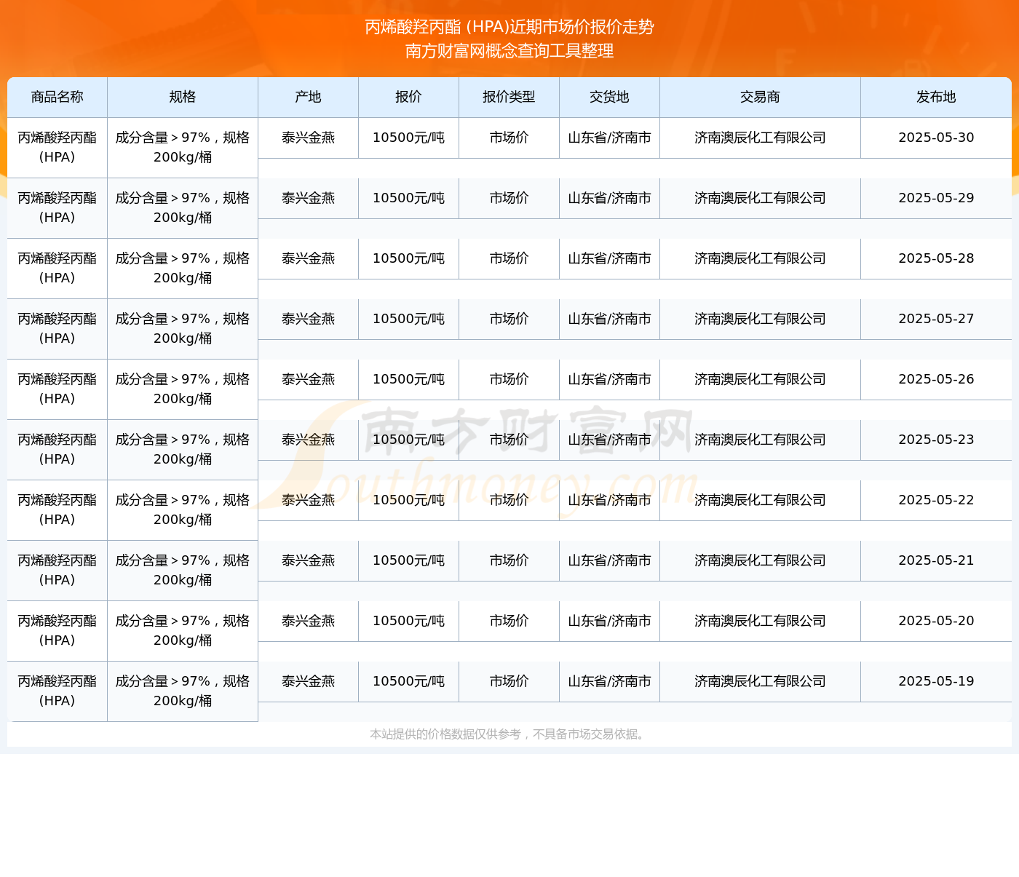1019x877 pixels.
Task: Click the subtitle 南方财富网概念查询工具整理
Action: click(x=509, y=51)
